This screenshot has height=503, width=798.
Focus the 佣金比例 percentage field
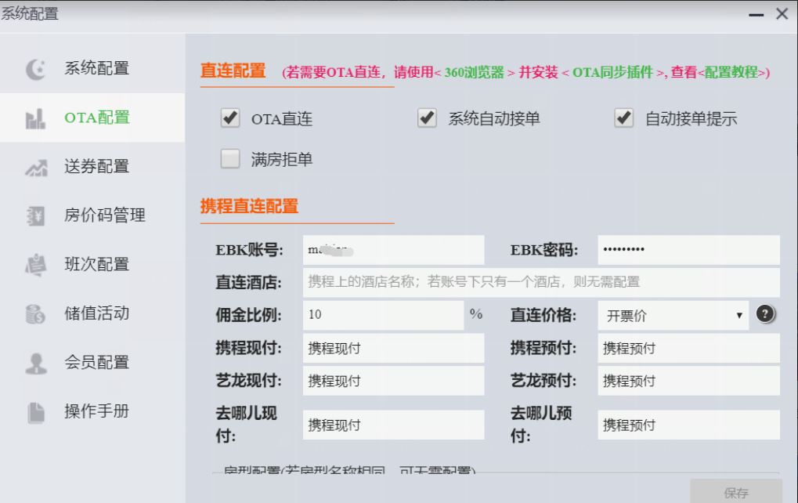384,316
